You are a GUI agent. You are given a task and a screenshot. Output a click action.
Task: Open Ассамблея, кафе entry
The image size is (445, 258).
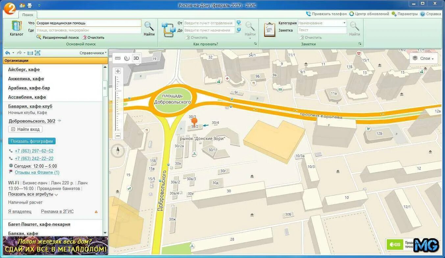click(x=27, y=97)
